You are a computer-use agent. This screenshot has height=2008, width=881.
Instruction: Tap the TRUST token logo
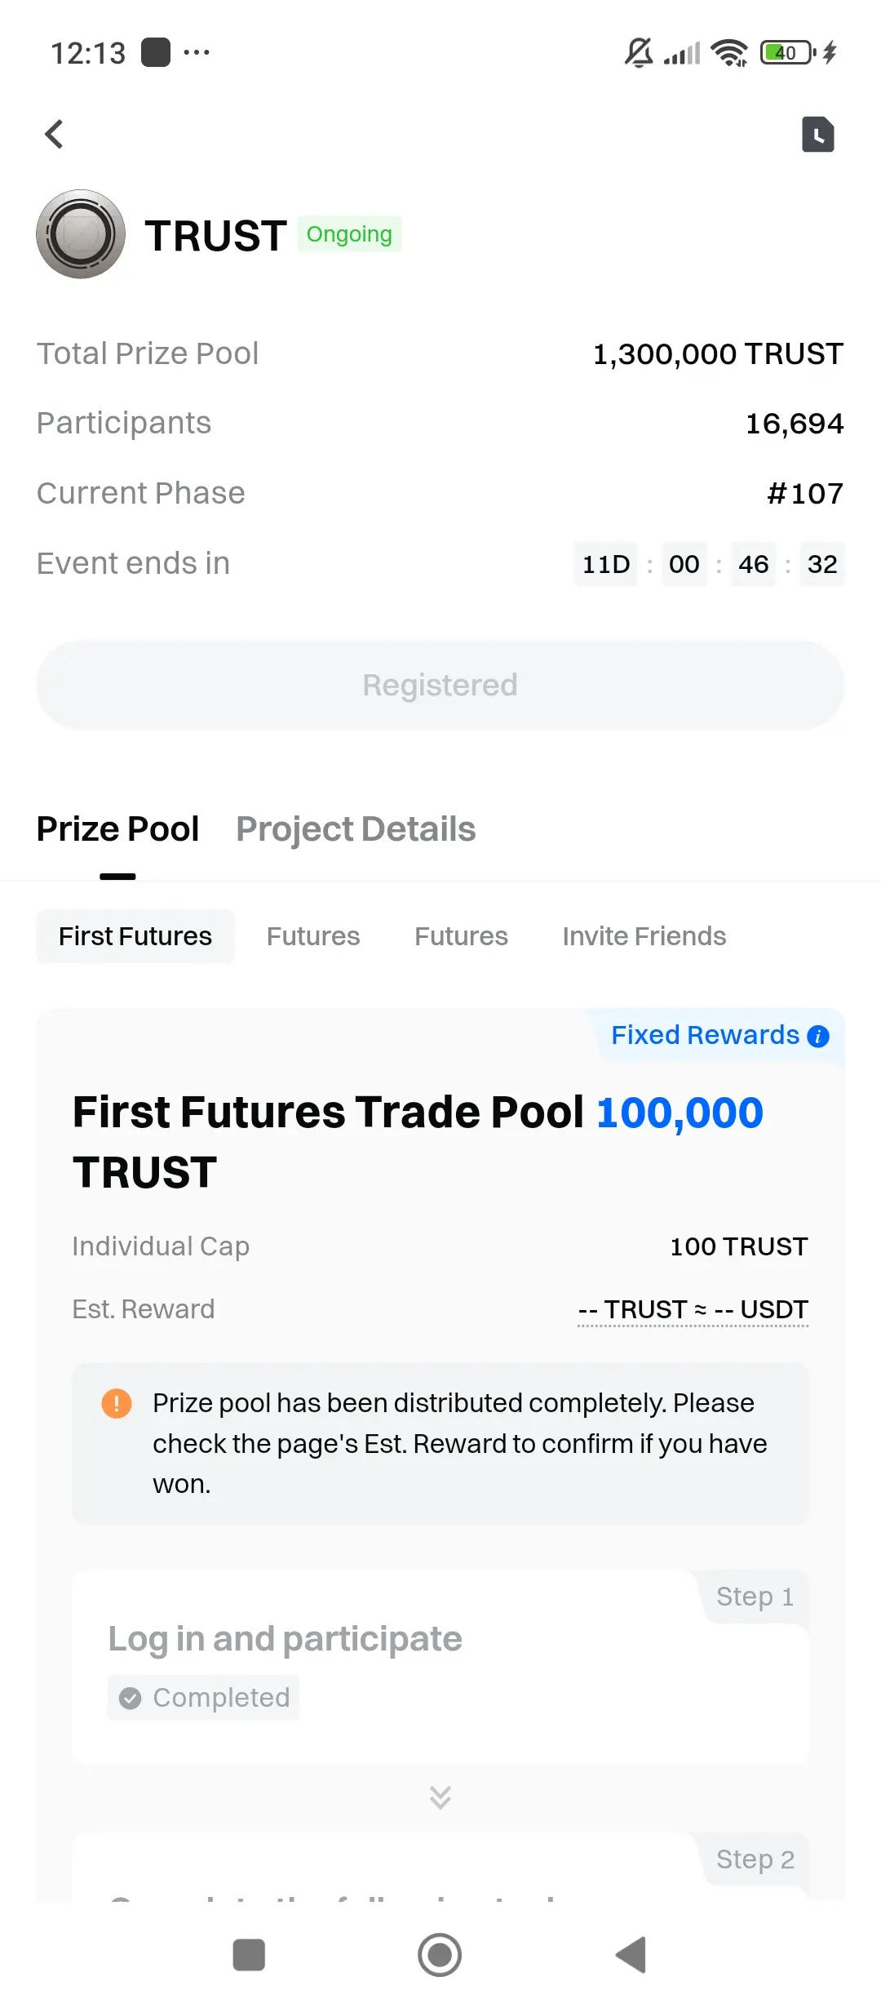[81, 234]
